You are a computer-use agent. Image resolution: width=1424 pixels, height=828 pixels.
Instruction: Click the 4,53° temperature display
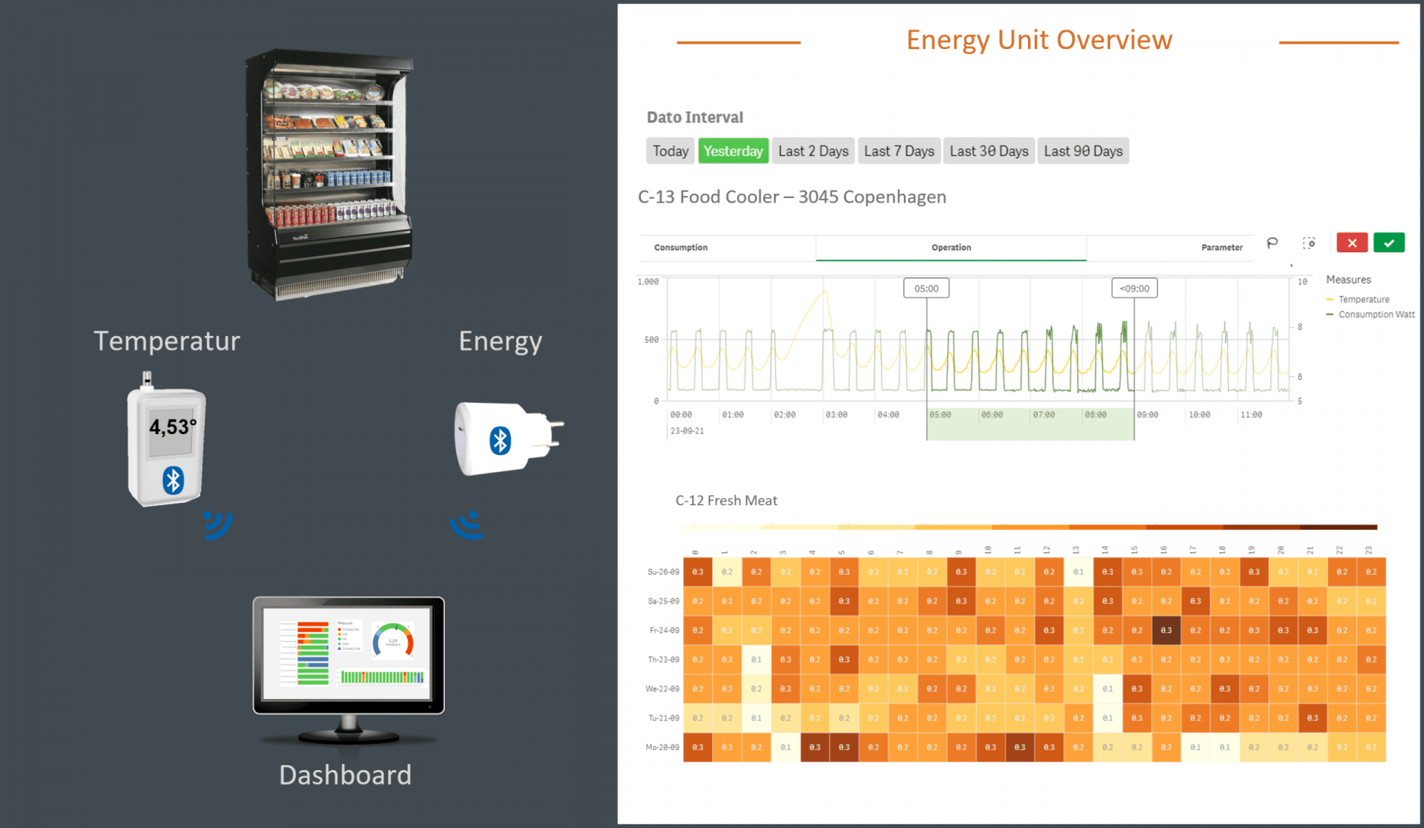click(x=172, y=427)
